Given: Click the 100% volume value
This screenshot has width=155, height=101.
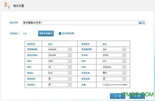Looking at the screenshot, I should point(125,85).
